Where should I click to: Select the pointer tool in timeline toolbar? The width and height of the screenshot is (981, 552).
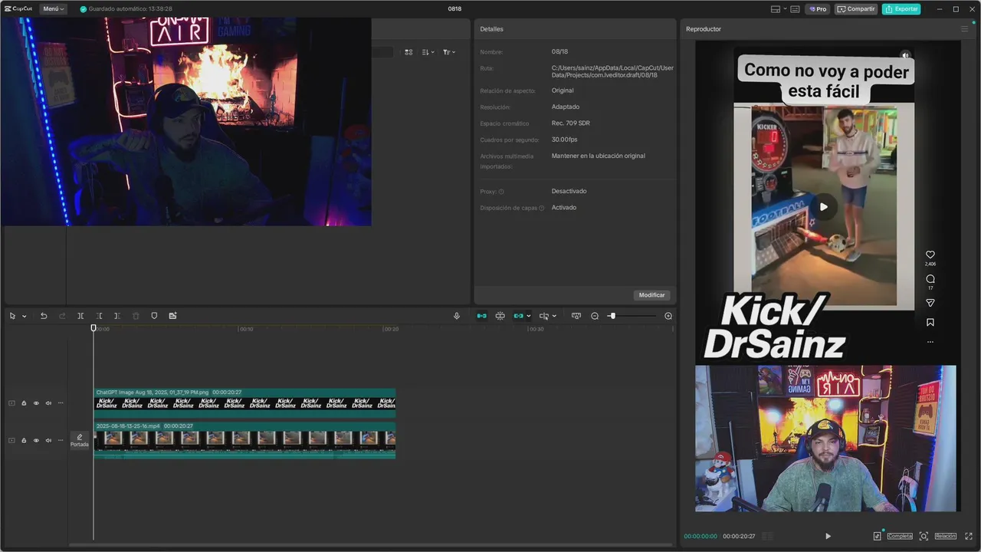pos(13,316)
